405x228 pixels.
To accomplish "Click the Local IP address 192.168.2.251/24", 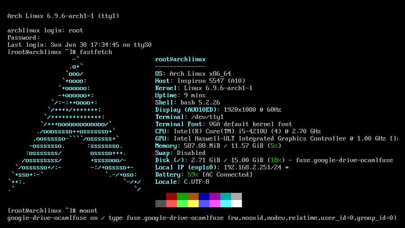I will 253,167.
